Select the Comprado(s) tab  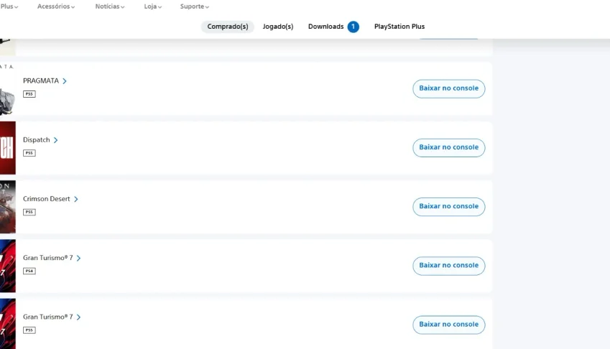tap(228, 27)
